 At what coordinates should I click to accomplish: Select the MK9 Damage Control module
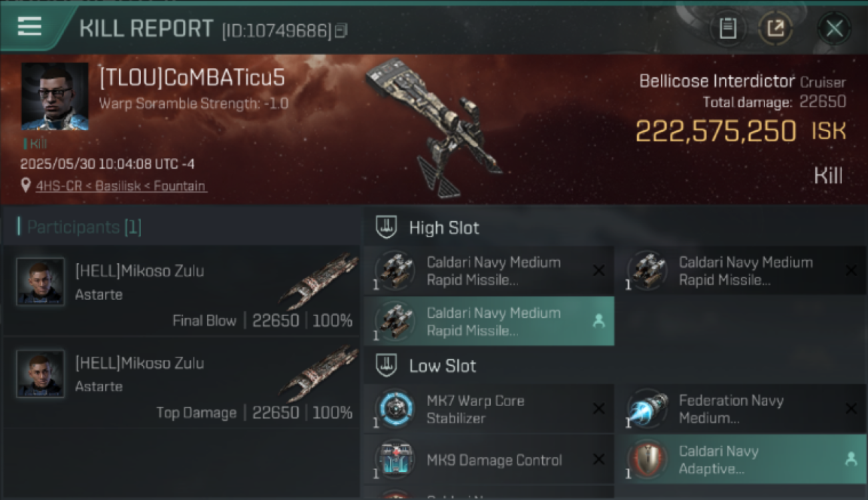coord(489,459)
